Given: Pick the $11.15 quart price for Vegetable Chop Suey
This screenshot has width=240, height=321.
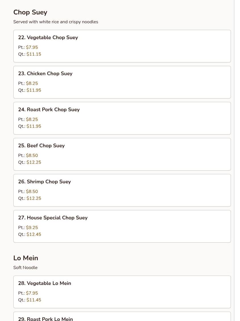Looking at the screenshot, I should pos(34,54).
